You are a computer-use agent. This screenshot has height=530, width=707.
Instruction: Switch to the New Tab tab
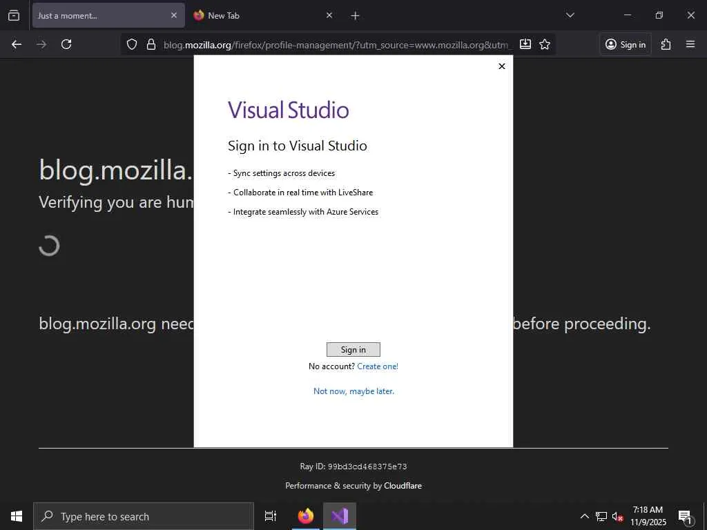(x=263, y=15)
